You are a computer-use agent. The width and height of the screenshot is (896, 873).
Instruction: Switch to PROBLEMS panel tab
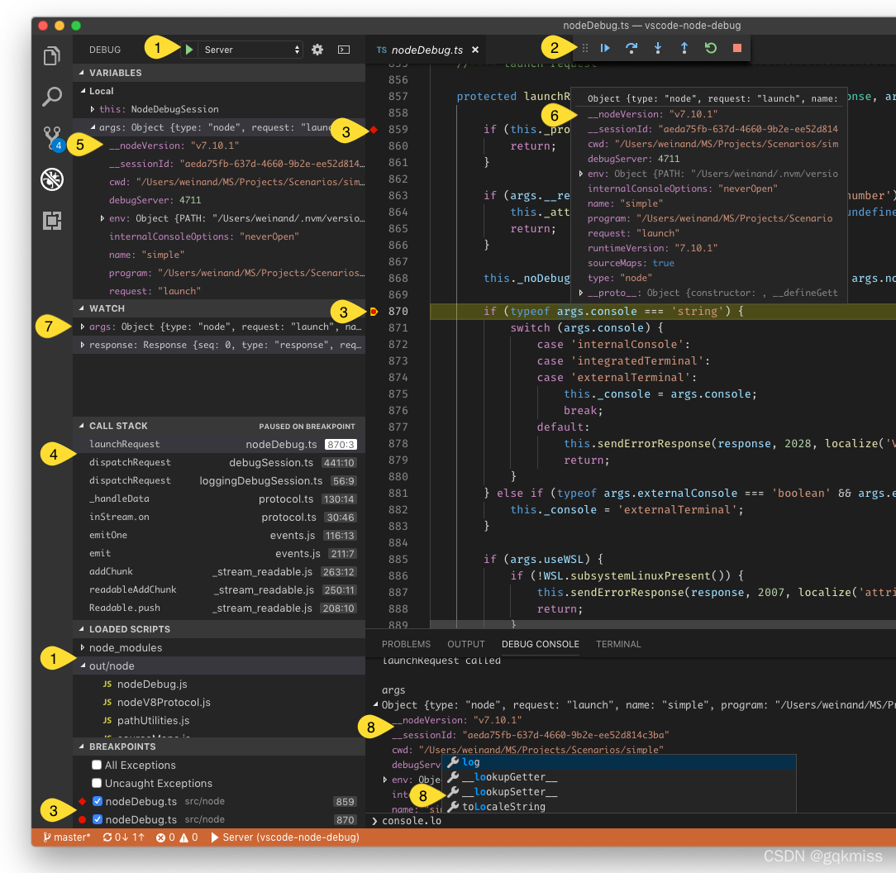pos(407,644)
